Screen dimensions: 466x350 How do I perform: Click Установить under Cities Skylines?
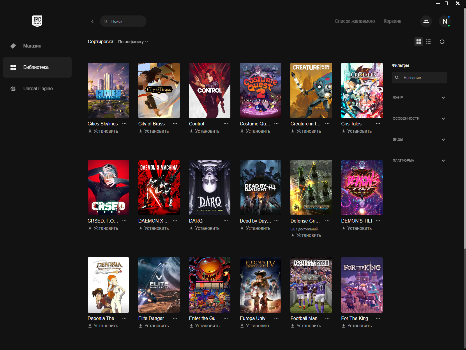[103, 131]
